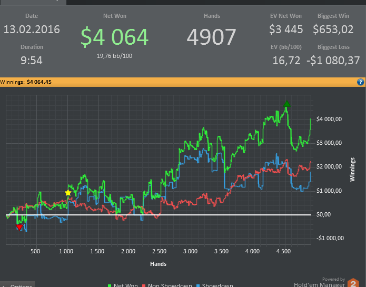
Task: Click the 500 hands x-axis label
Action: pos(35,251)
